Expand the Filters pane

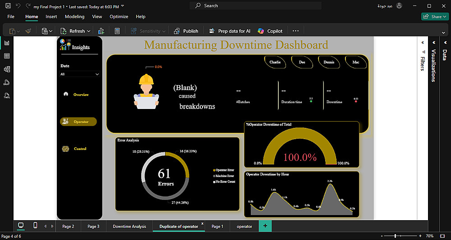[423, 42]
